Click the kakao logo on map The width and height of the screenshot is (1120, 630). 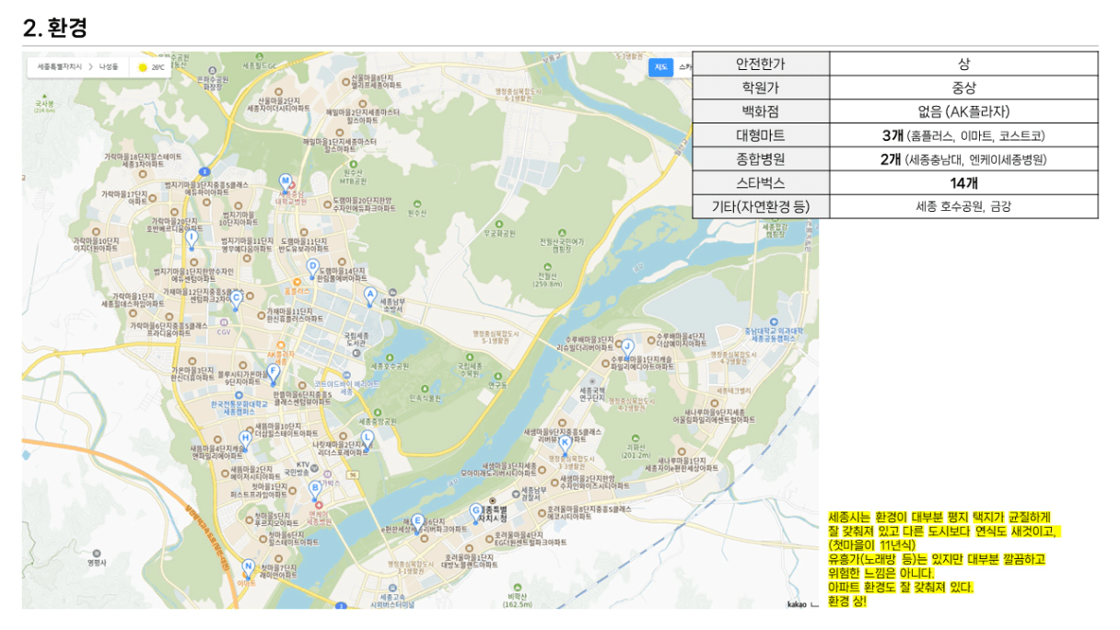[x=797, y=604]
